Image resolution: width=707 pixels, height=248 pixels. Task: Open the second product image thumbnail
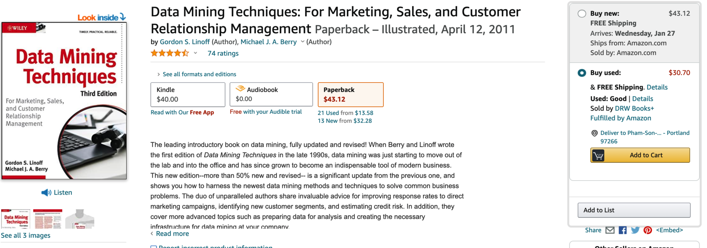[48, 219]
